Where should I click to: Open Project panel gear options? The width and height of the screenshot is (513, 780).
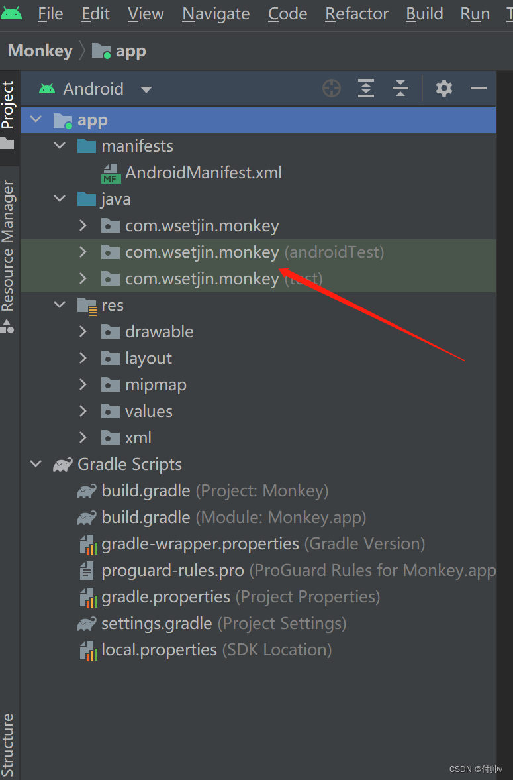[444, 89]
